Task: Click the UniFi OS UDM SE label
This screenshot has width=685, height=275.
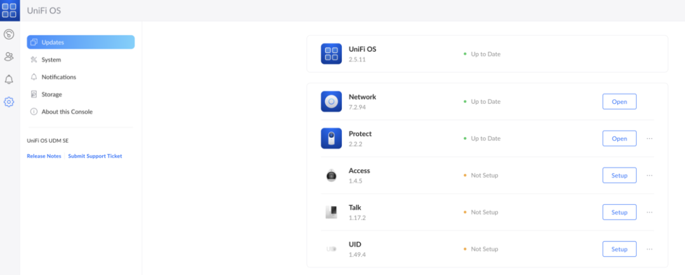Action: click(48, 140)
